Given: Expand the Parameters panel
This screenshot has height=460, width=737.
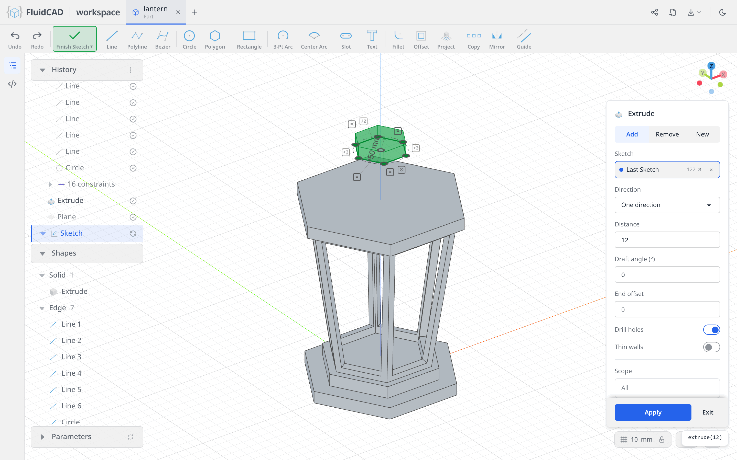Looking at the screenshot, I should (x=42, y=437).
